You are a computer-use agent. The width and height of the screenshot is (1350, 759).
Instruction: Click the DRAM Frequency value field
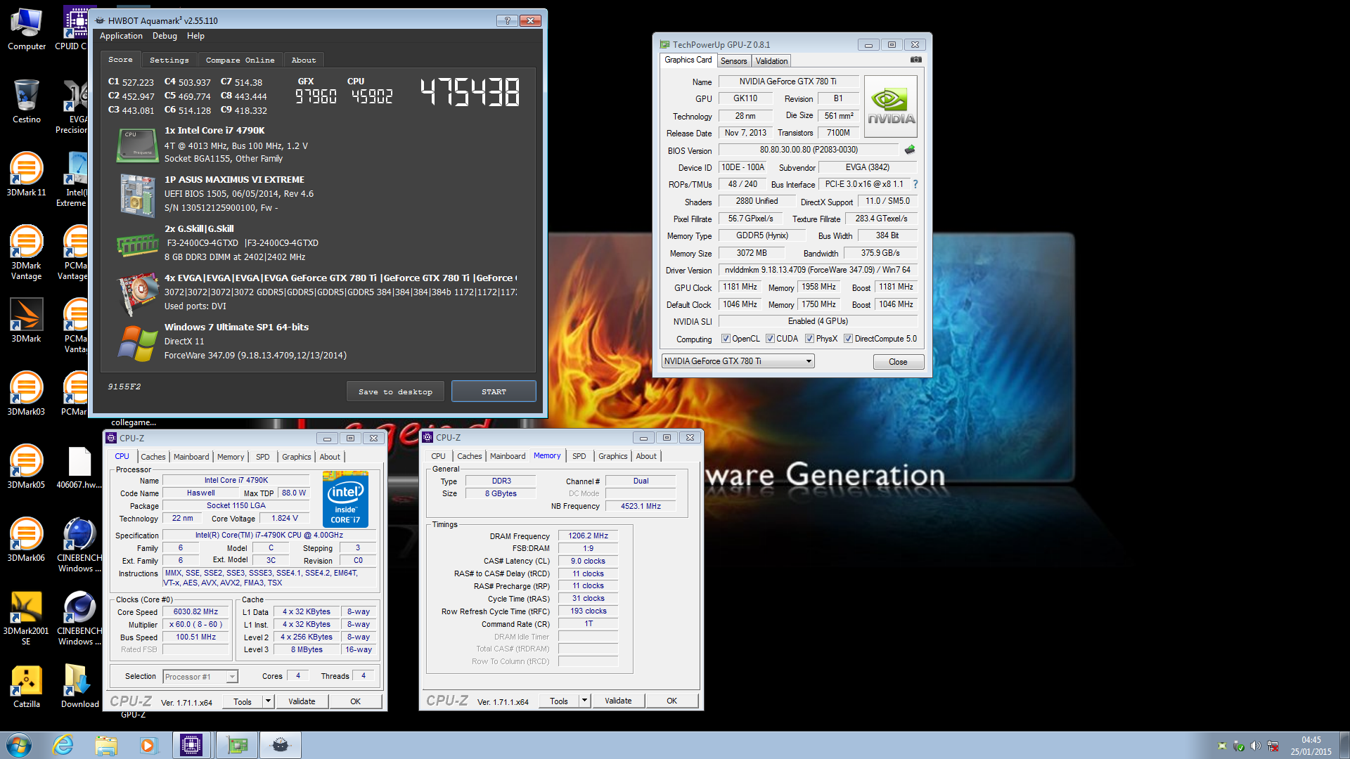click(588, 536)
